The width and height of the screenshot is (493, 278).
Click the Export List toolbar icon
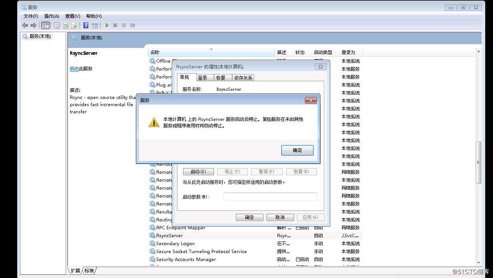[74, 25]
